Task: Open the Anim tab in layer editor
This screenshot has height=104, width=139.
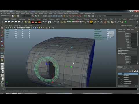Action: [x=131, y=67]
